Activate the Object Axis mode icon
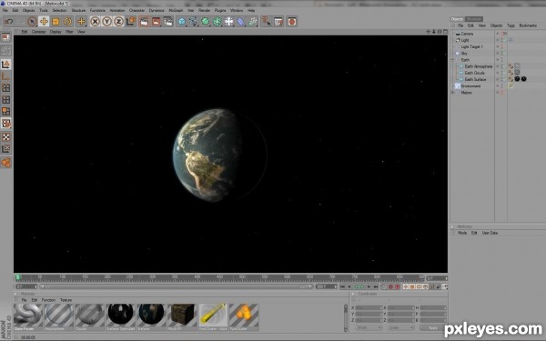This screenshot has height=341, width=546. click(6, 75)
